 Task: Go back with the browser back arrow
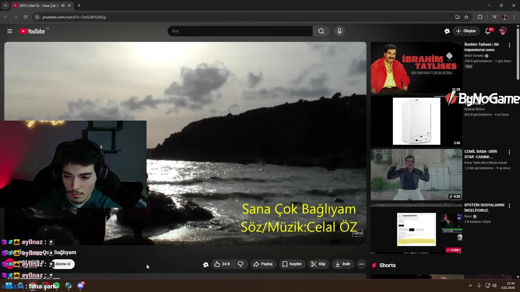pyautogui.click(x=6, y=17)
